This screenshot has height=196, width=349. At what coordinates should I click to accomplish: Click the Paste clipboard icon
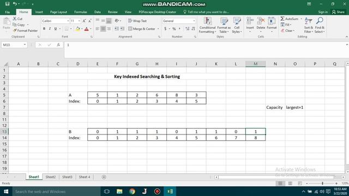pos(7,22)
